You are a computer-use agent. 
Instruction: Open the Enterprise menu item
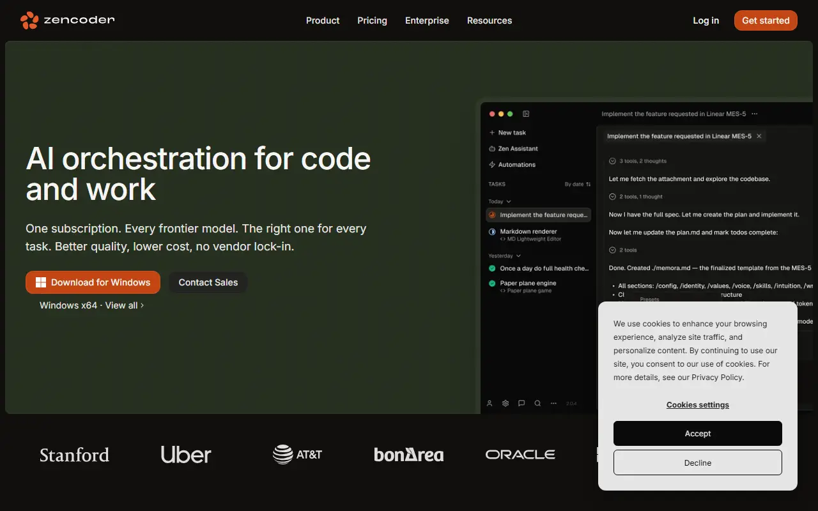[x=427, y=20]
